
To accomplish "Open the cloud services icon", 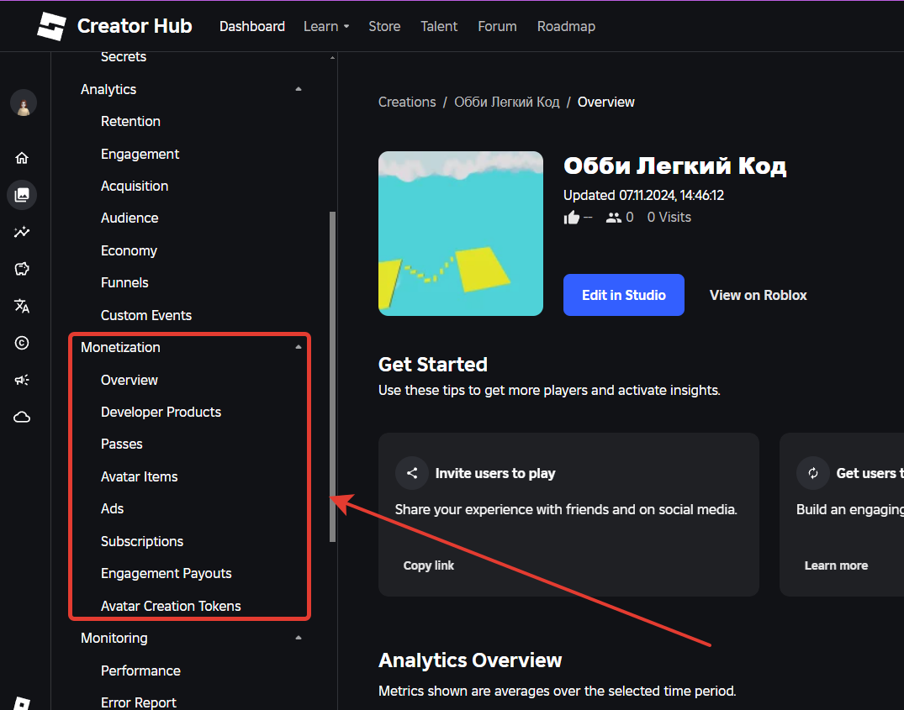I will click(x=22, y=417).
